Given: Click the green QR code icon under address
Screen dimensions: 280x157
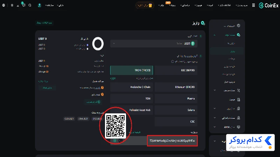Looking at the screenshot, I should 115,141.
